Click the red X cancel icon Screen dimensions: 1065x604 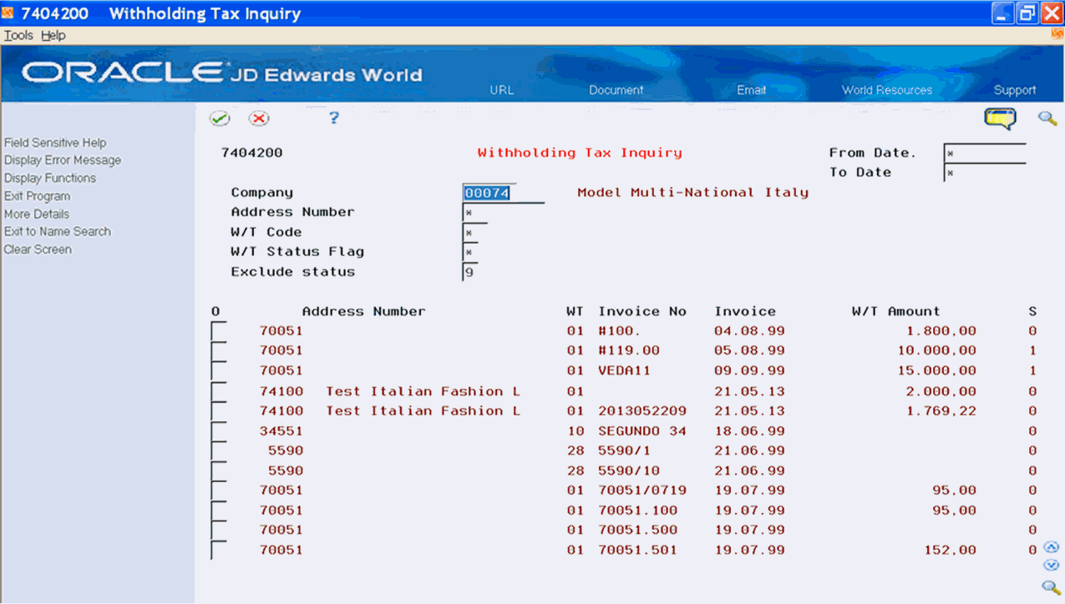click(x=259, y=118)
